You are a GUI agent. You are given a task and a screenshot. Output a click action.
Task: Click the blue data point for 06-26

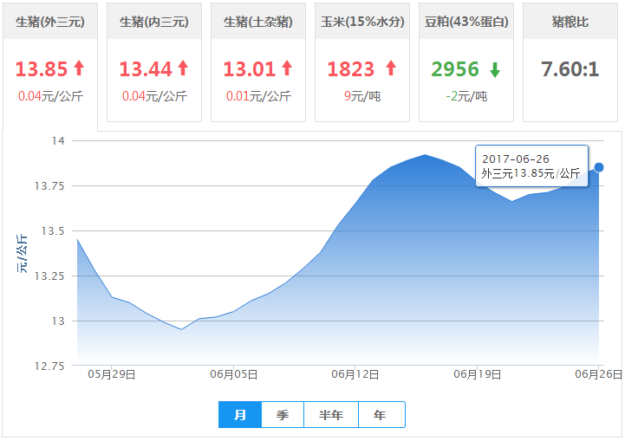click(599, 167)
